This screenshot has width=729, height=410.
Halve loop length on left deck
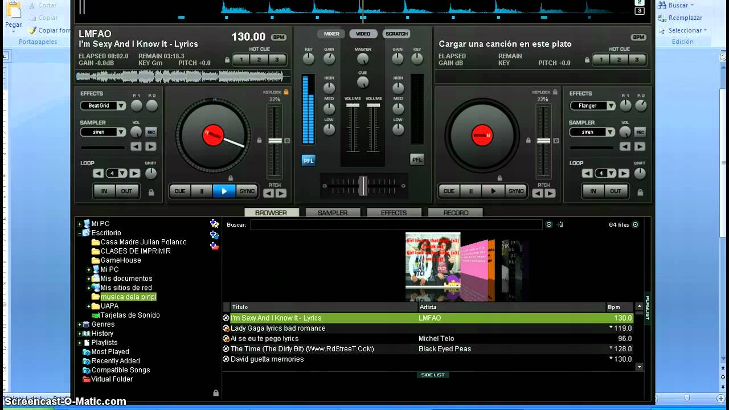click(x=99, y=174)
